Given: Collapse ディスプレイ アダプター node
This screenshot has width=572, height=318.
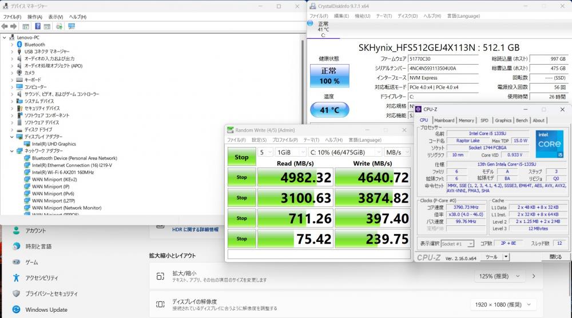Looking at the screenshot, I should tap(11, 137).
